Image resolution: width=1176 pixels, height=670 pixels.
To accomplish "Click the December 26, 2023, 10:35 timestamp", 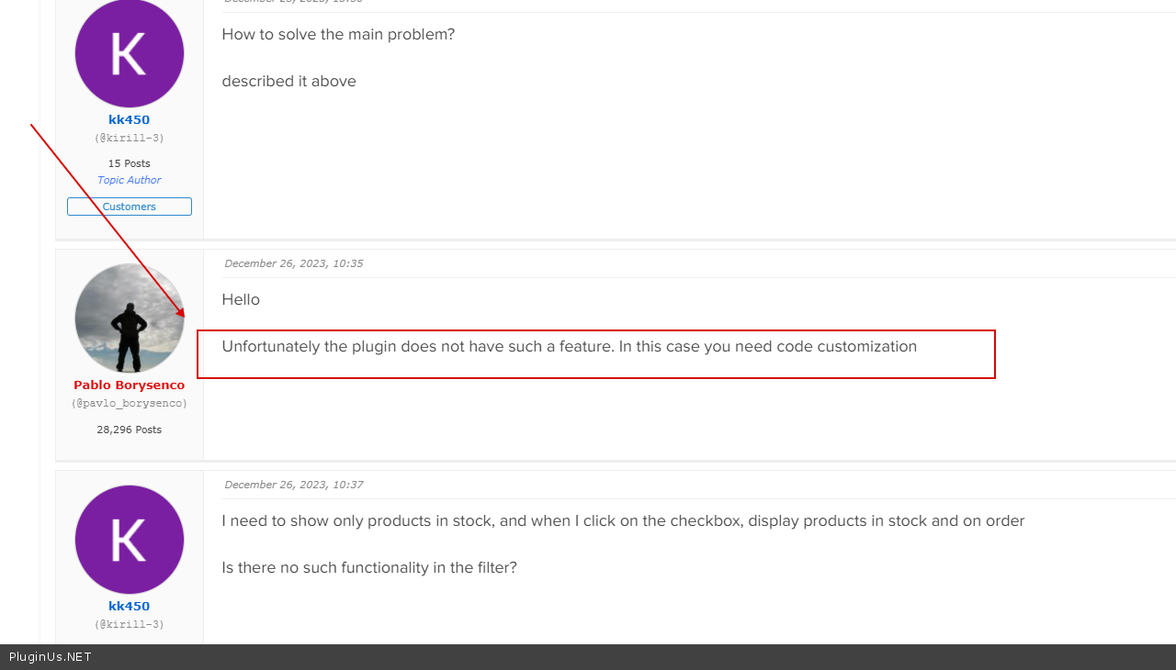I will point(293,263).
